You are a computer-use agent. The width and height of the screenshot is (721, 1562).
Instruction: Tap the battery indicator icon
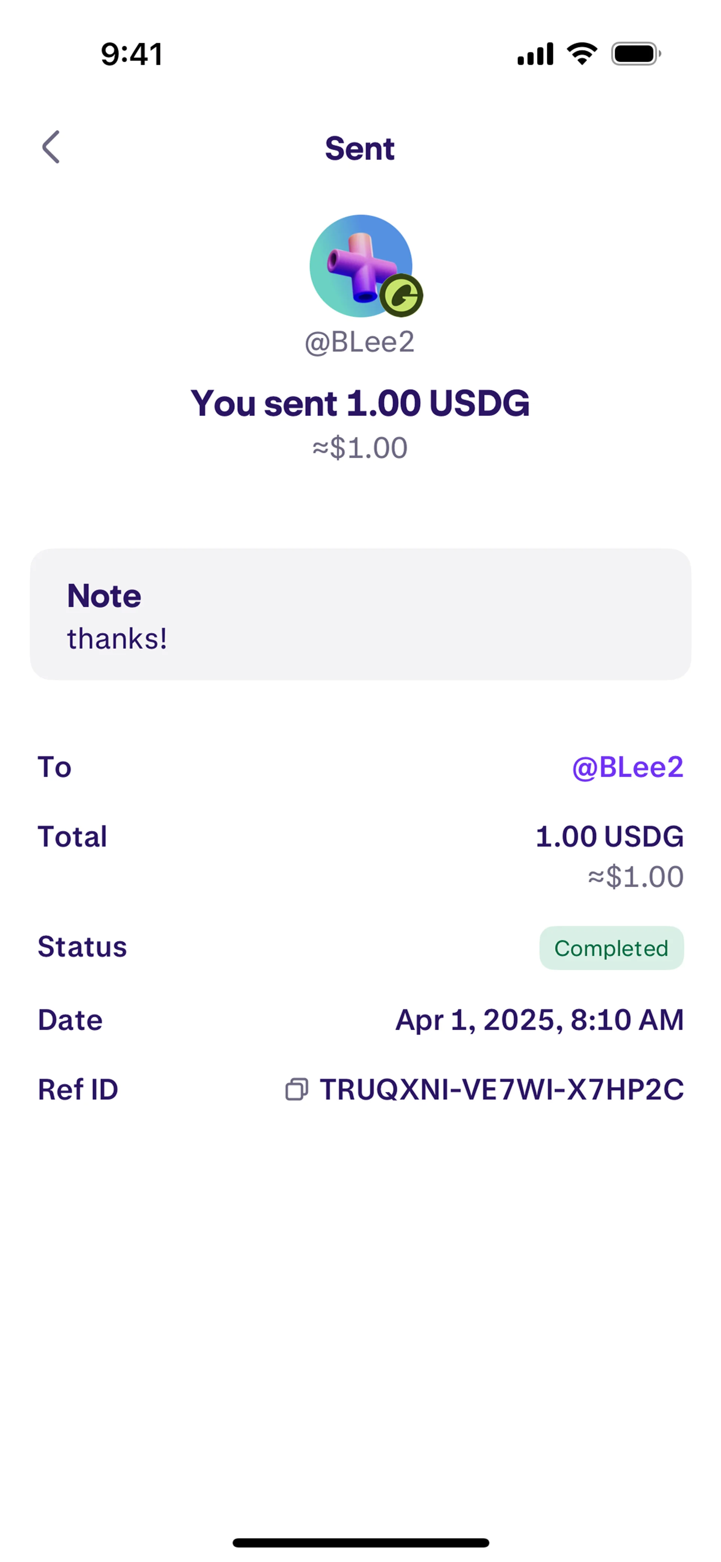tap(635, 53)
